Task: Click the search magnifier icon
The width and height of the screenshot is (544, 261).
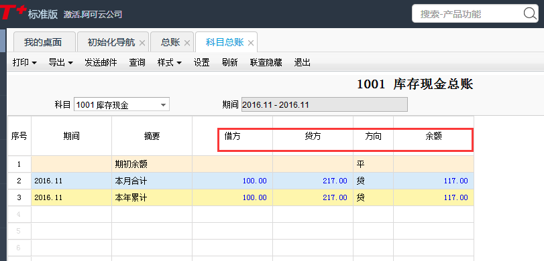Action: coord(530,14)
